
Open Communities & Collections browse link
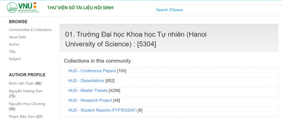click(30, 30)
